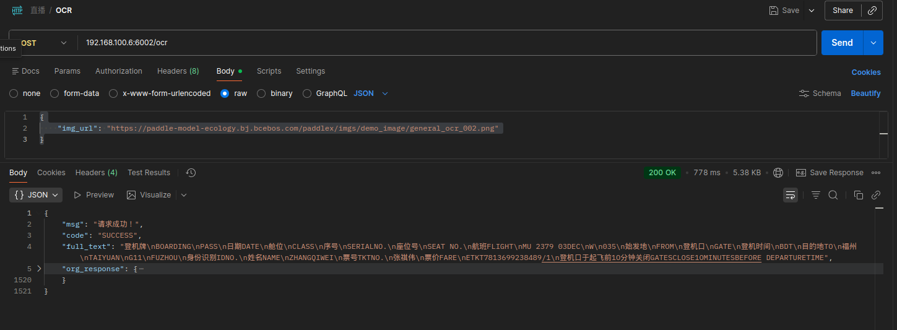Select the GraphQL body radio button
Viewport: 897px width, 330px height.
(307, 93)
